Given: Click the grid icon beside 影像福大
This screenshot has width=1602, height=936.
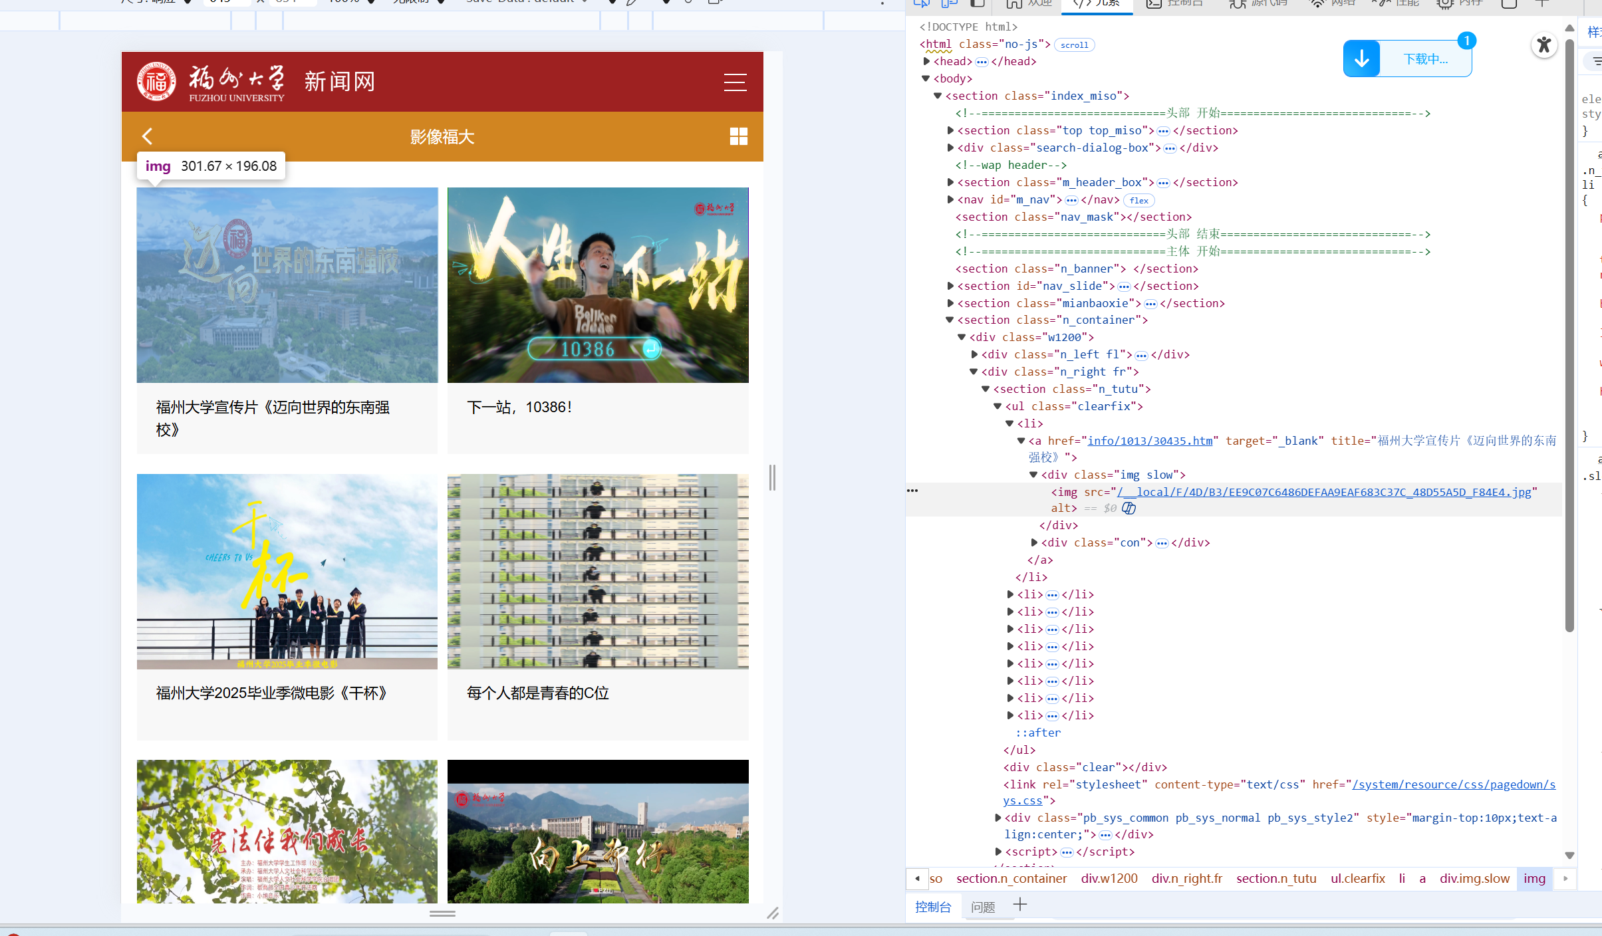Looking at the screenshot, I should pyautogui.click(x=738, y=136).
